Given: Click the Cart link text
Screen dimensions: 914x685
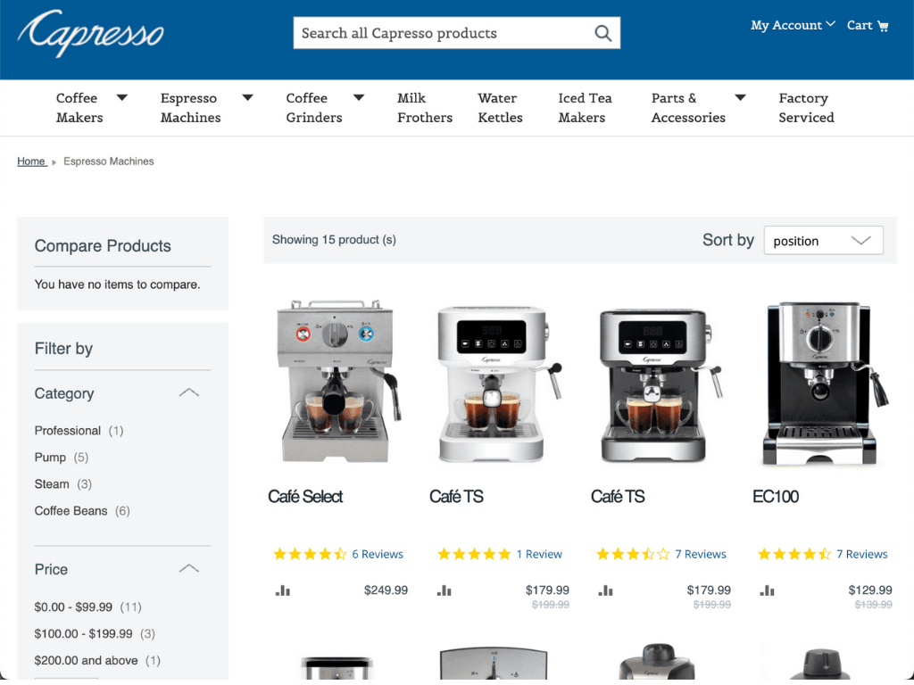Looking at the screenshot, I should (x=860, y=26).
